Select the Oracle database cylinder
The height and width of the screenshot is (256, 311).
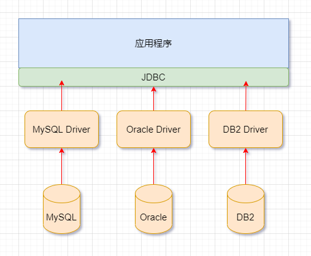(153, 209)
